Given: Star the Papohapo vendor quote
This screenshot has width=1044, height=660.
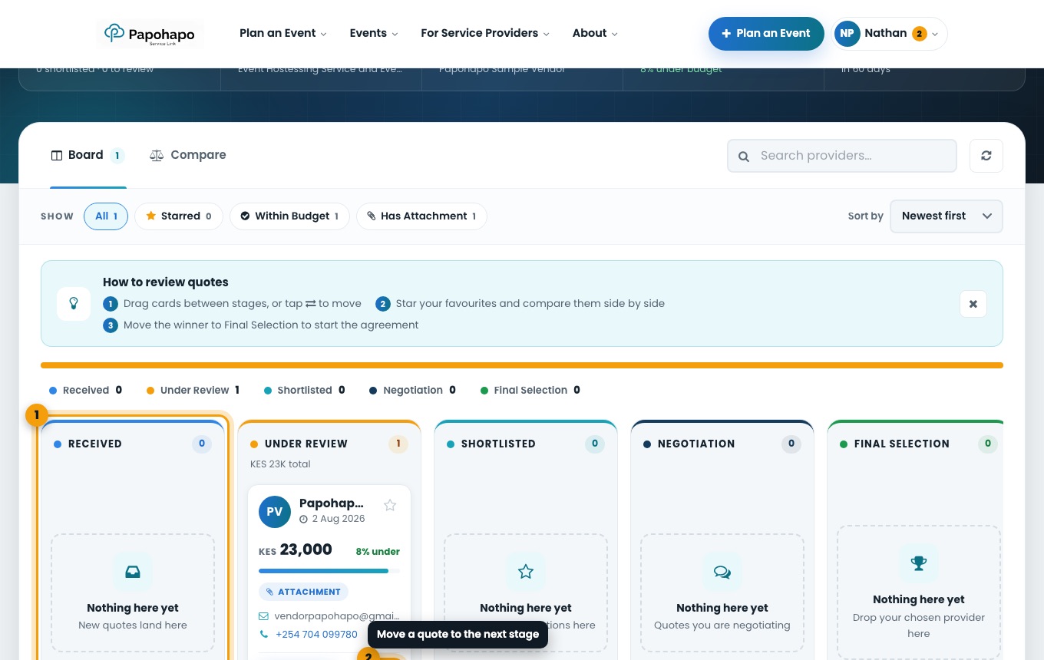Looking at the screenshot, I should click(390, 505).
